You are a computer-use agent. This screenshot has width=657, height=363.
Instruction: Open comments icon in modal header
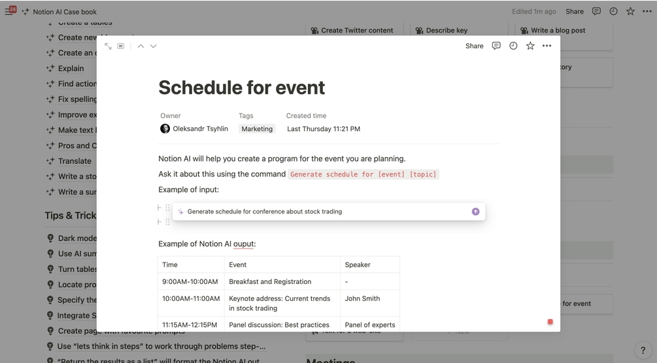tap(496, 46)
